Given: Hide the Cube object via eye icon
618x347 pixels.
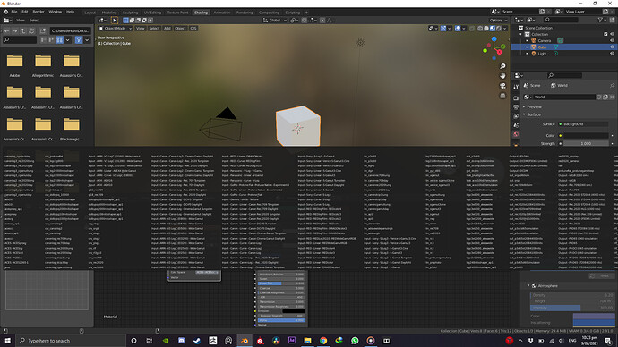Looking at the screenshot, I should point(612,47).
